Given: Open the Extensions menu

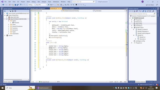Looking at the screenshot, I should 56,2.
